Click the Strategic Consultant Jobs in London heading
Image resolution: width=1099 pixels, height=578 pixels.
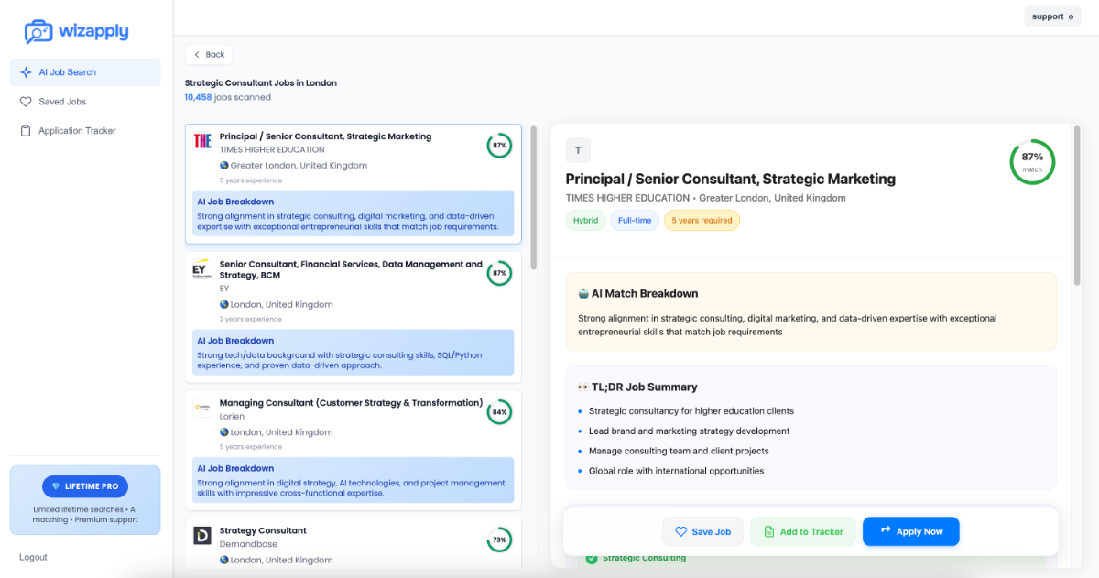point(261,83)
